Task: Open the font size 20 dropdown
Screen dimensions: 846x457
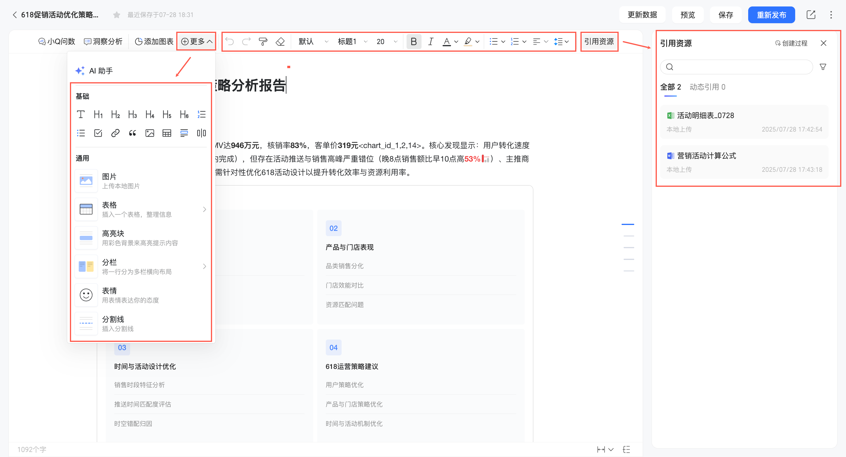Action: pos(387,42)
